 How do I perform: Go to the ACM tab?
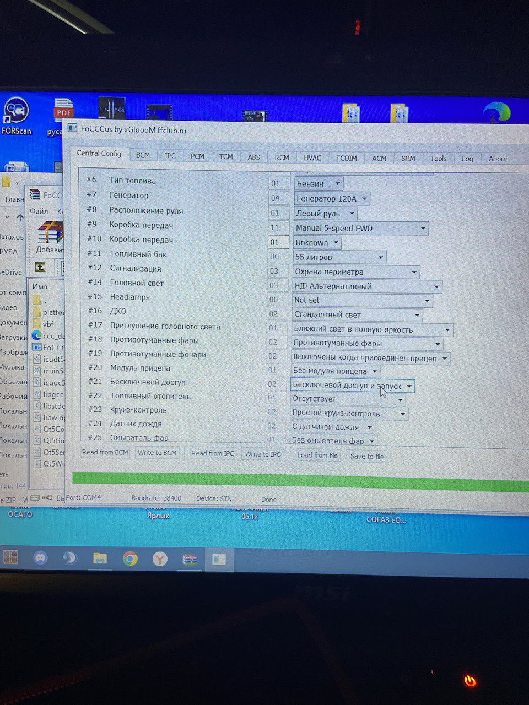tap(379, 159)
